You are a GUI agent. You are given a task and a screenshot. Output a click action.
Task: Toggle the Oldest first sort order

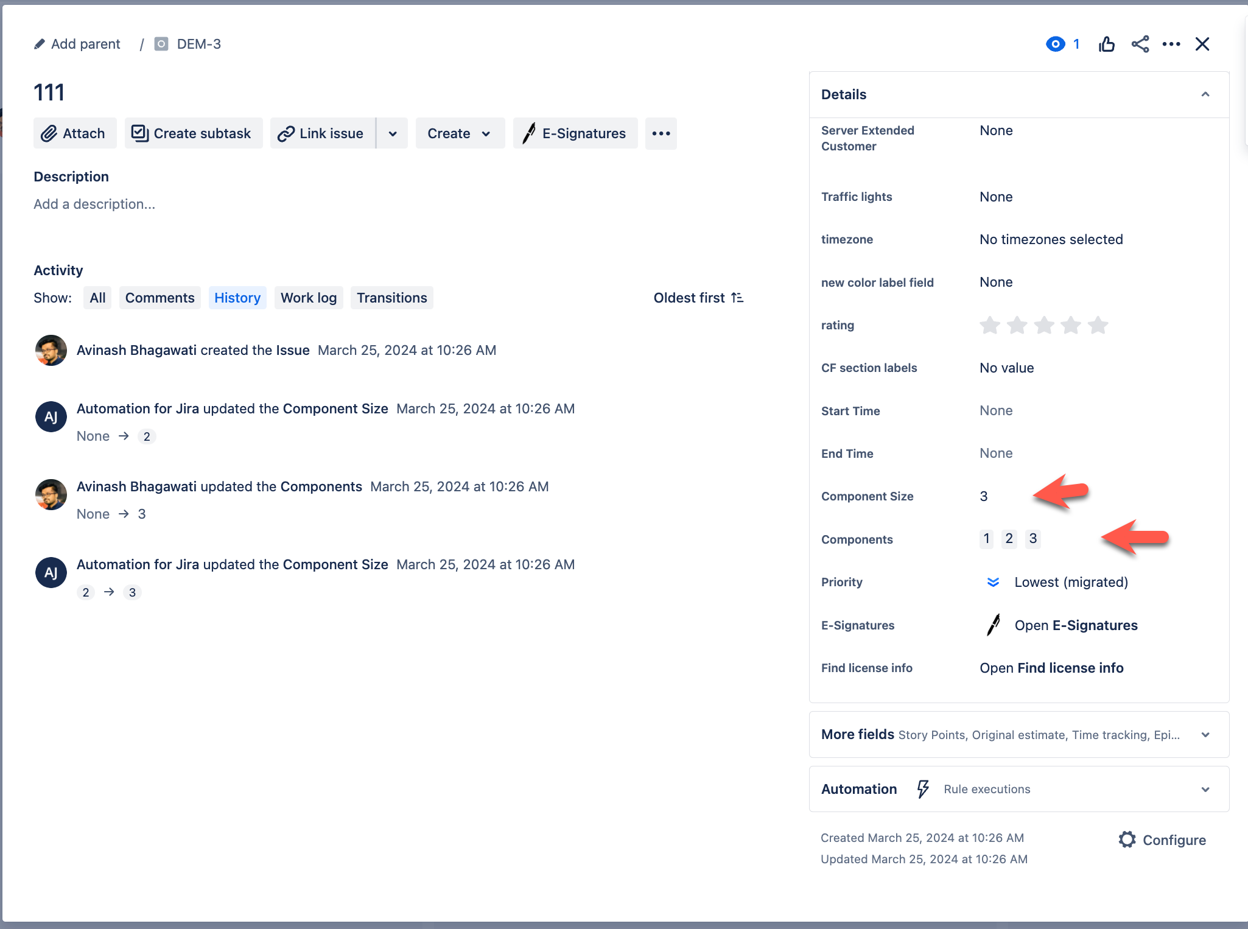698,298
